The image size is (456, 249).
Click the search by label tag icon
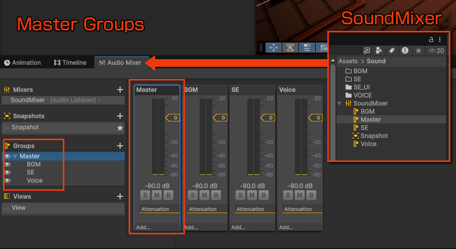(x=391, y=51)
